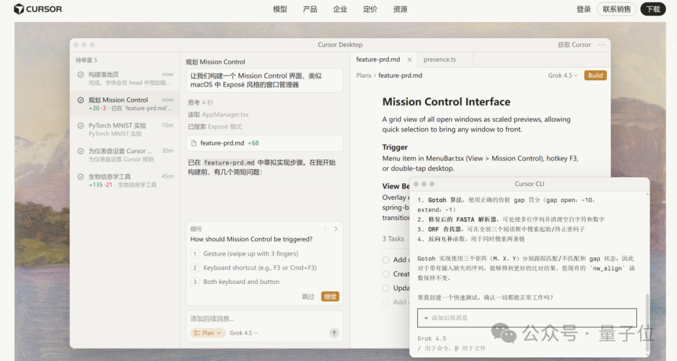
Task: Click the Trigger heading in the document
Action: [x=395, y=147]
